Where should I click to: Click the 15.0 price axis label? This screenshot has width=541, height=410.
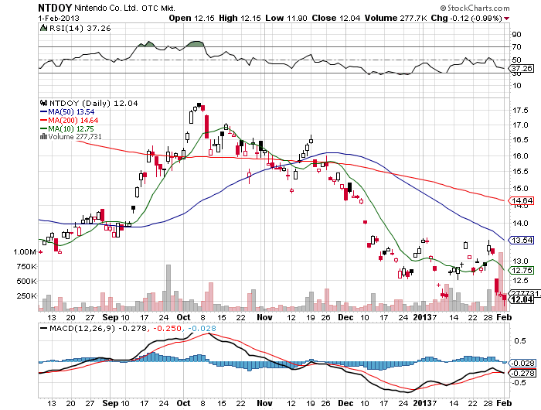point(520,189)
